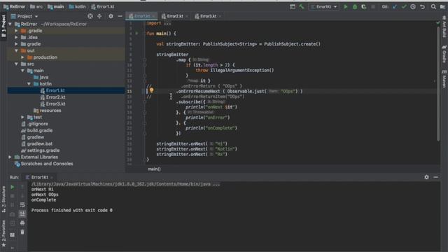Expand the gradle folder
The width and height of the screenshot is (448, 252).
16,44
